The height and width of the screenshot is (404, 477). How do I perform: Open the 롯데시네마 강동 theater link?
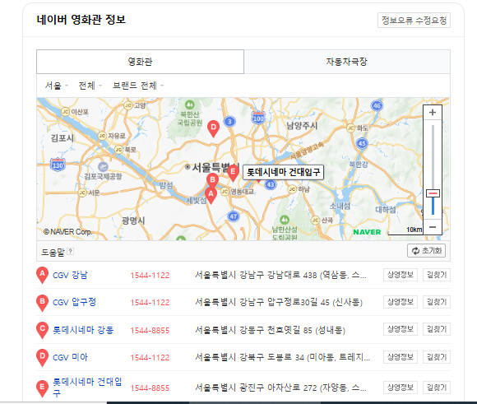(83, 330)
